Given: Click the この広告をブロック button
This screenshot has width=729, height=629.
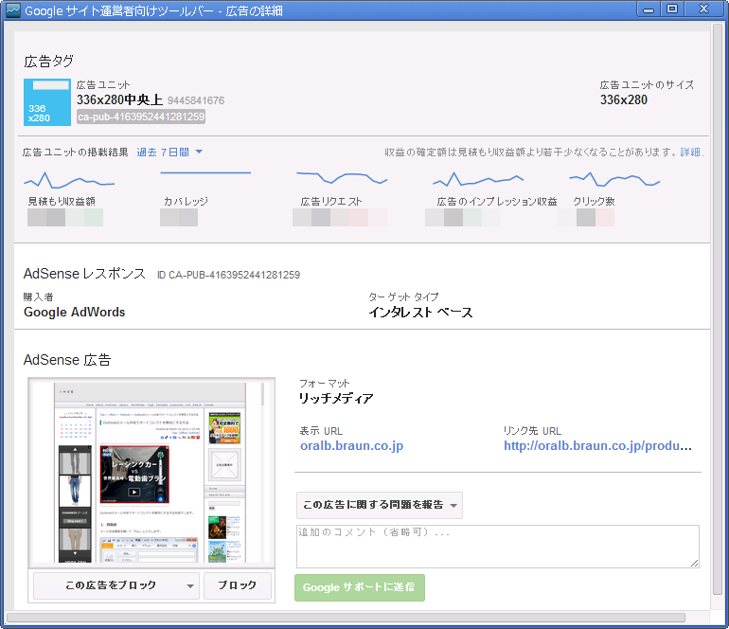Looking at the screenshot, I should (111, 585).
